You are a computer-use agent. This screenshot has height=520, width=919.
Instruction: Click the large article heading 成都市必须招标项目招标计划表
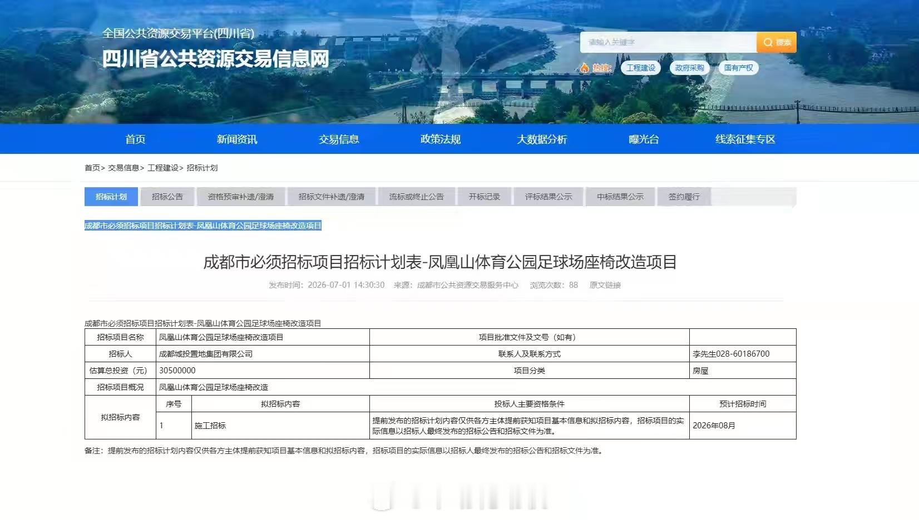point(440,262)
